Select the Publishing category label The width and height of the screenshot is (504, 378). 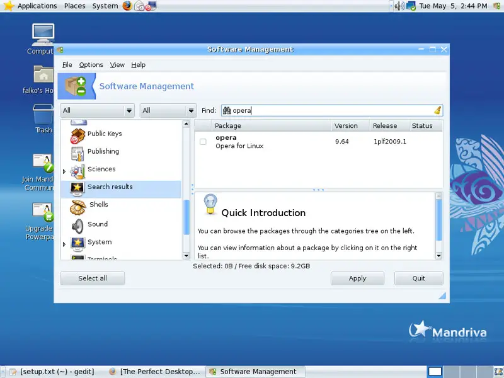(x=103, y=151)
